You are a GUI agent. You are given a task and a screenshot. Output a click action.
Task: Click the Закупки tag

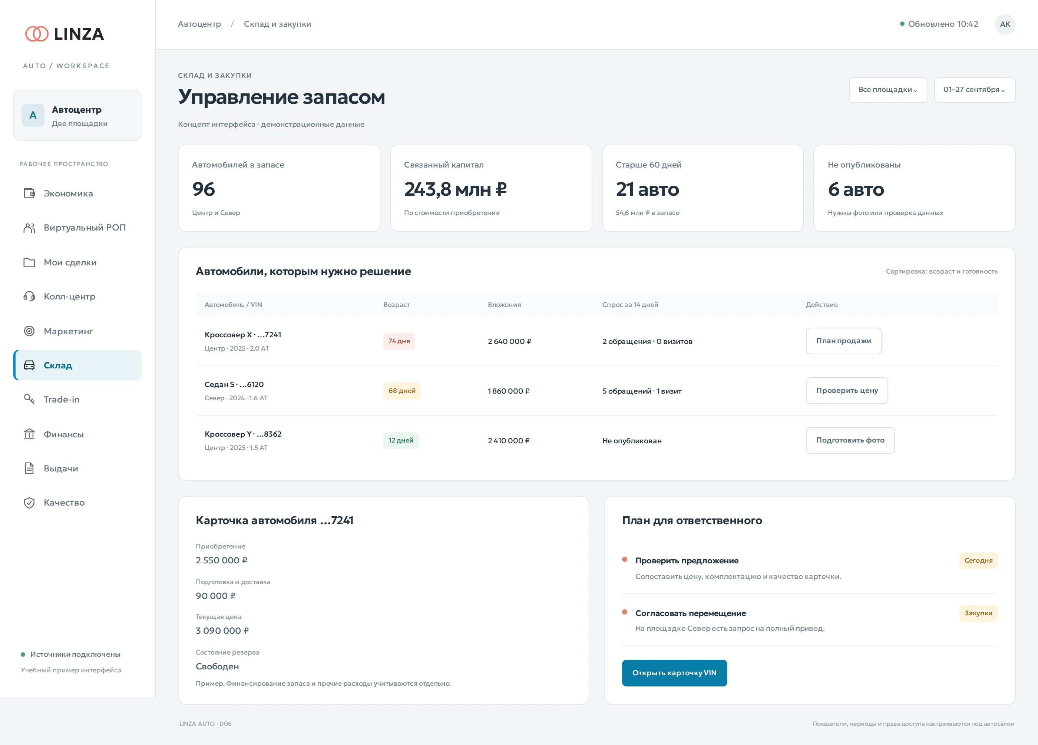(978, 613)
